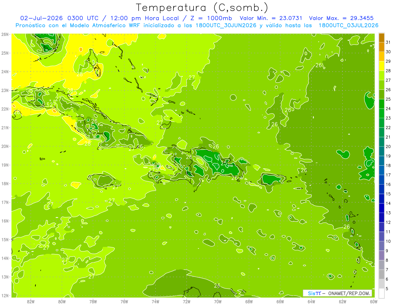397x306 pixels.
Task: Click the dark orange swatch above 31
Action: coord(381,37)
